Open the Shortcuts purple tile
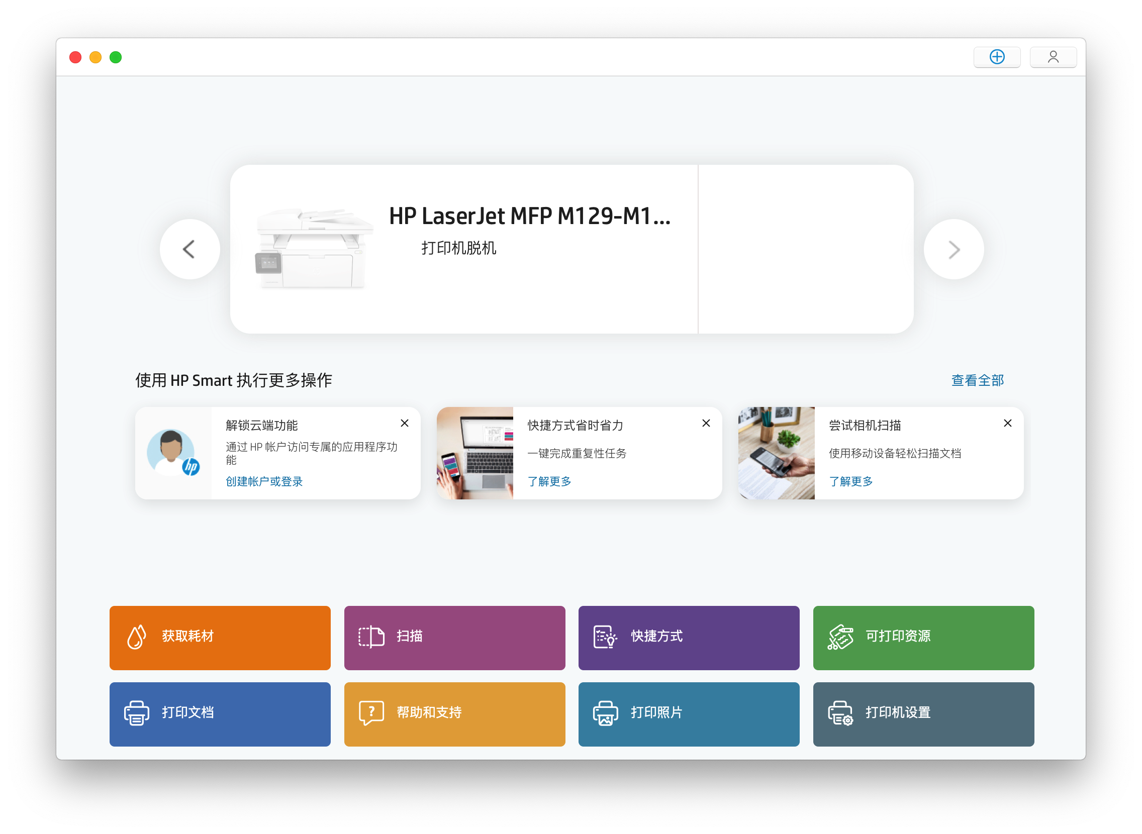The image size is (1142, 834). [x=689, y=638]
